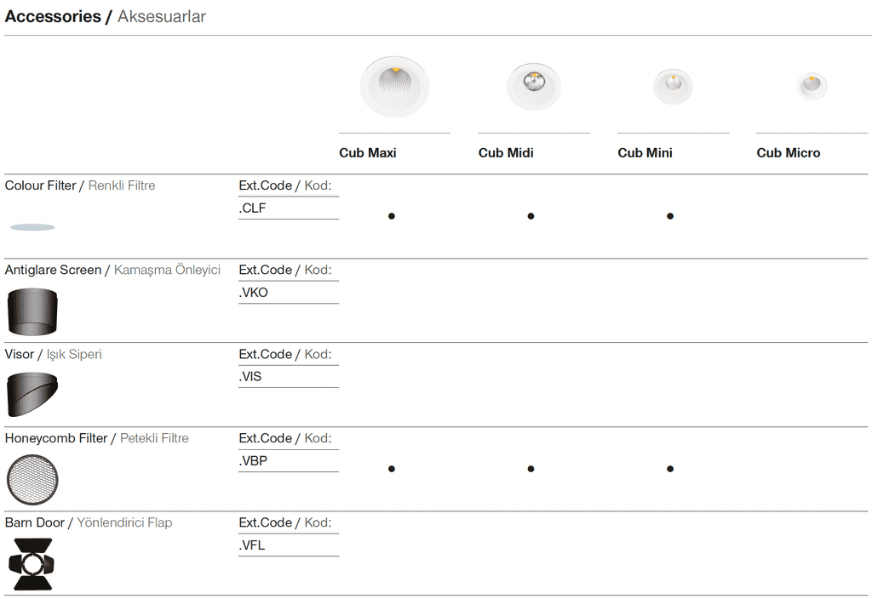Click the Accessories / Aksesuarlar title
The height and width of the screenshot is (599, 872).
[x=105, y=17]
